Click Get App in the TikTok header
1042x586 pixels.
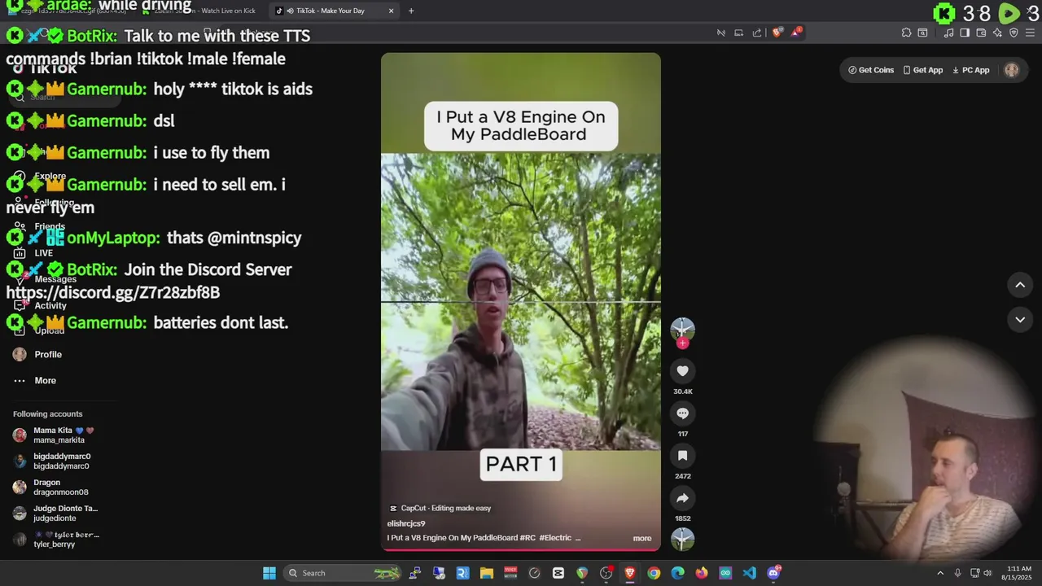[x=923, y=70]
